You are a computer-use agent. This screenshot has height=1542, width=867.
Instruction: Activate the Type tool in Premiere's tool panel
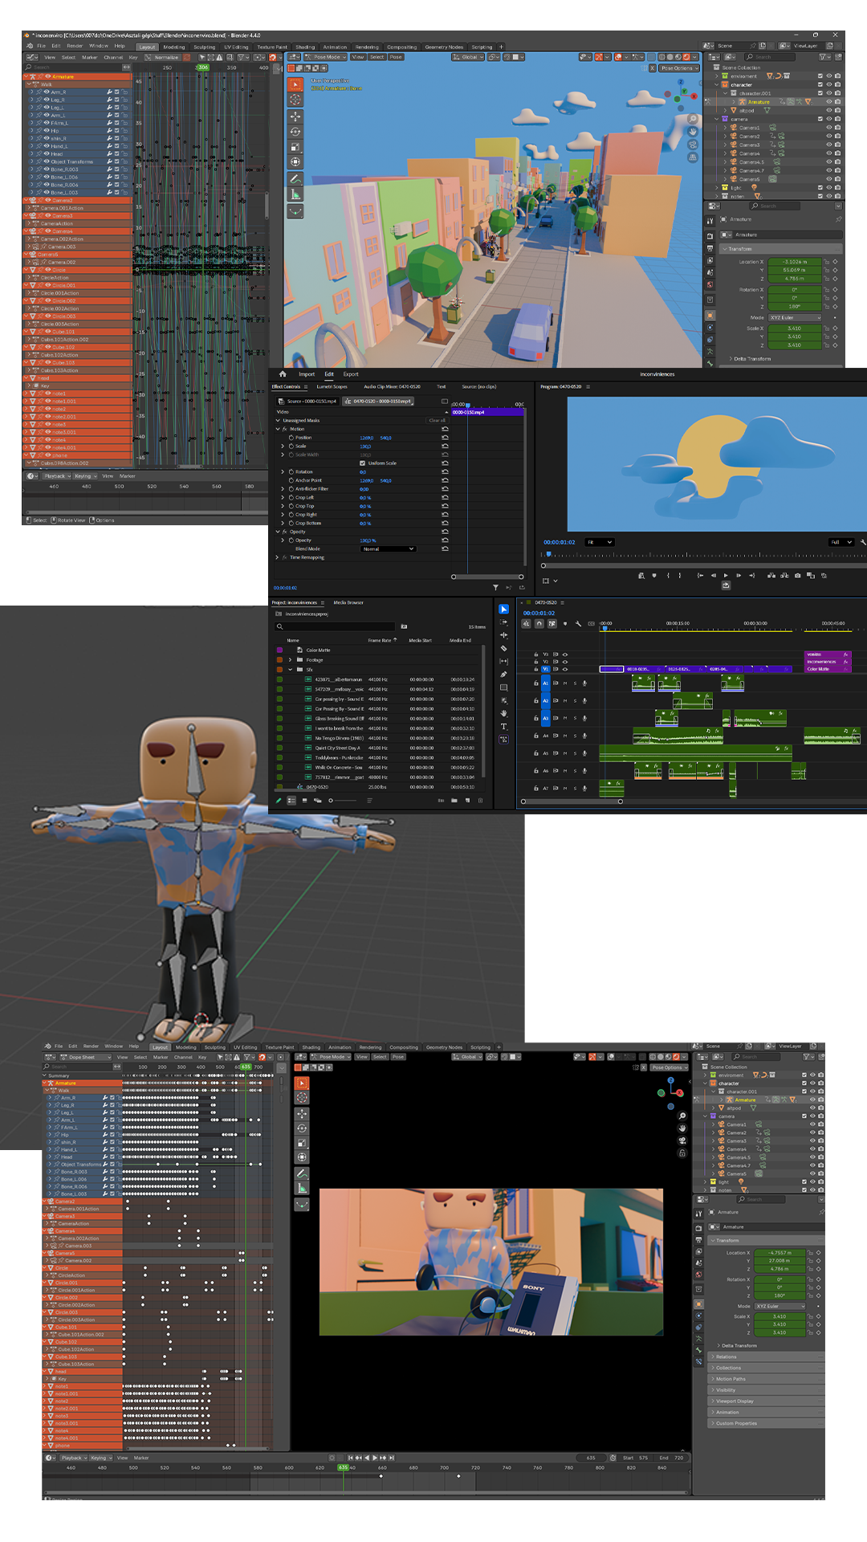(x=503, y=726)
